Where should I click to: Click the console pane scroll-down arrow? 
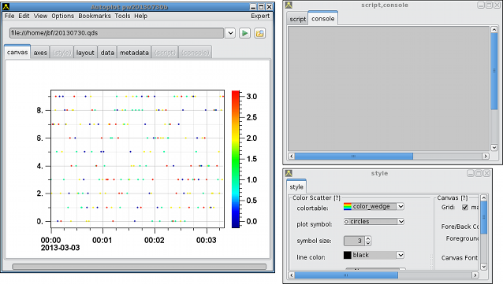pyautogui.click(x=494, y=147)
